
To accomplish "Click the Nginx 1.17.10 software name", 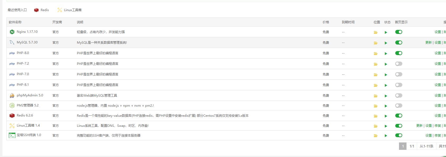I will pos(27,32).
